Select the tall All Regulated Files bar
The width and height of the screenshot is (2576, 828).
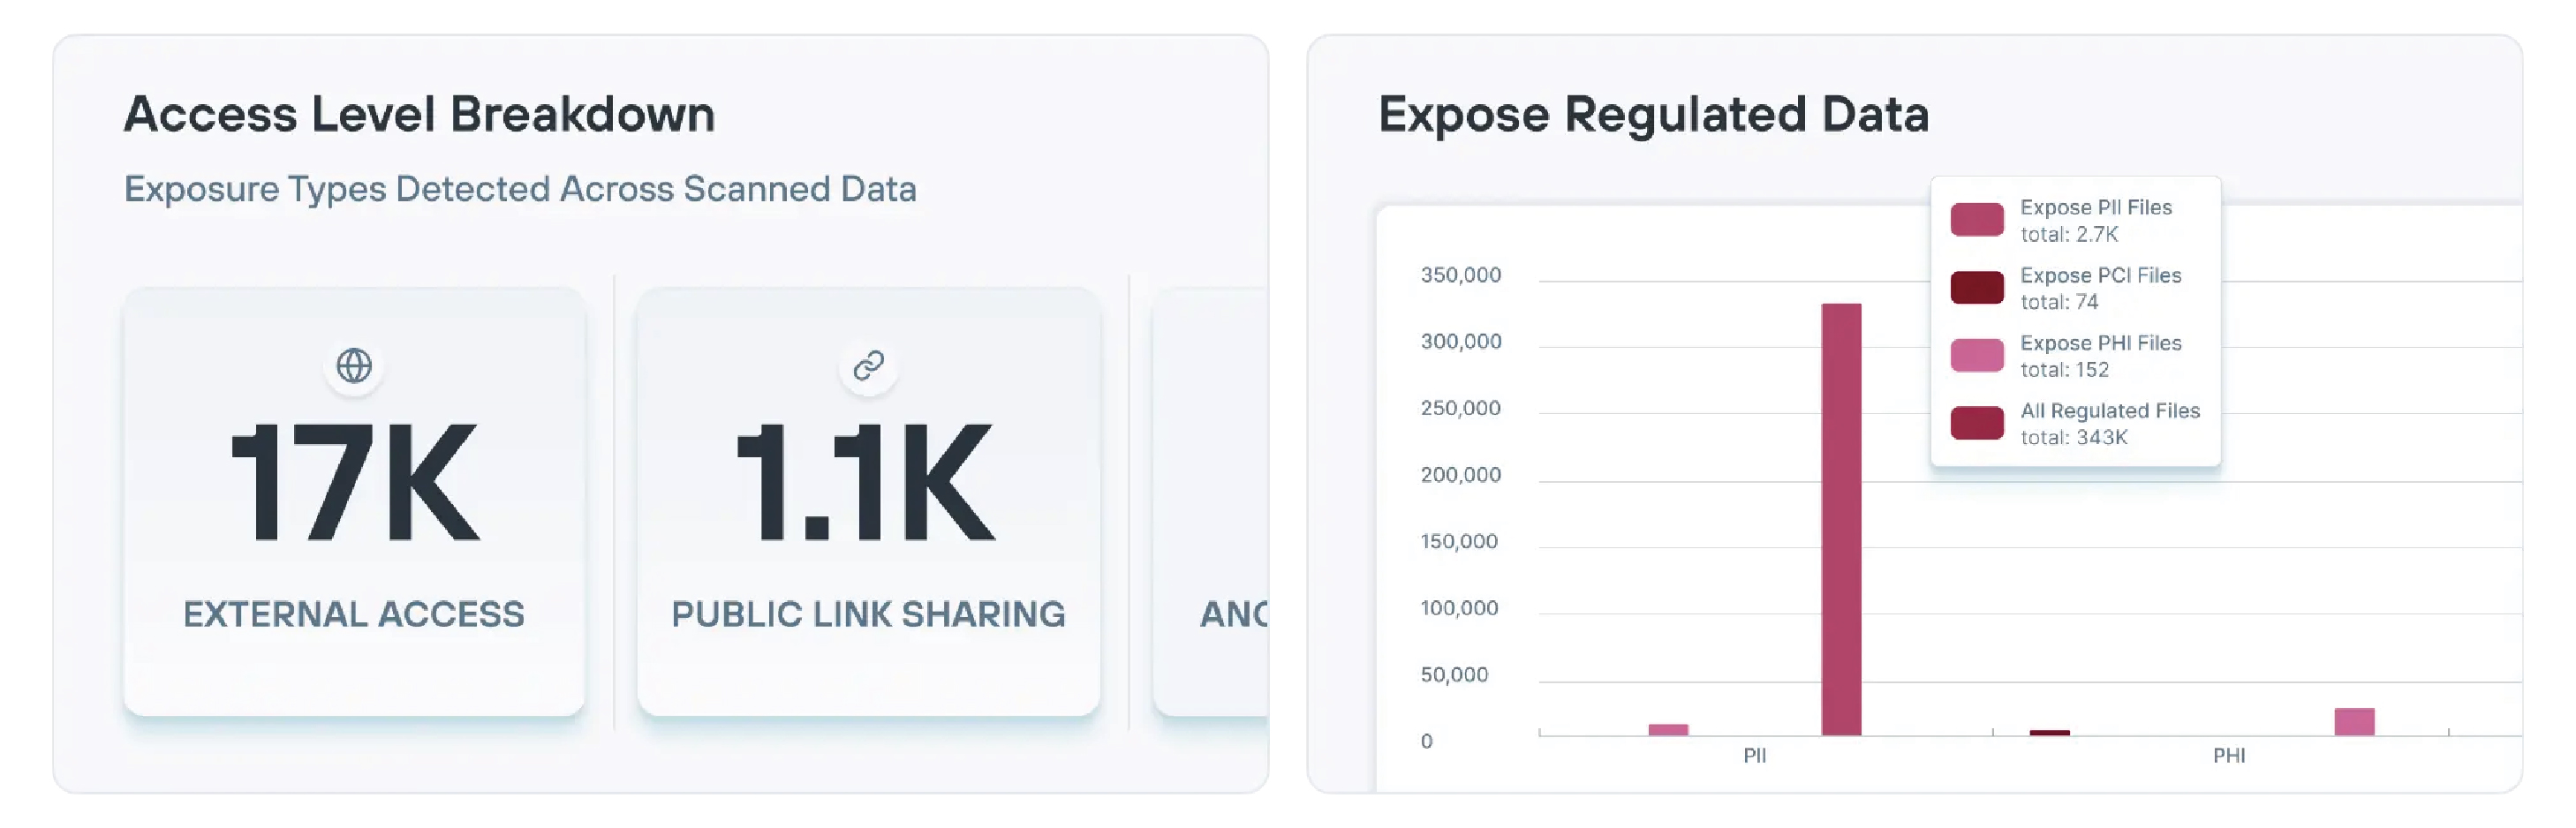coord(1841,520)
